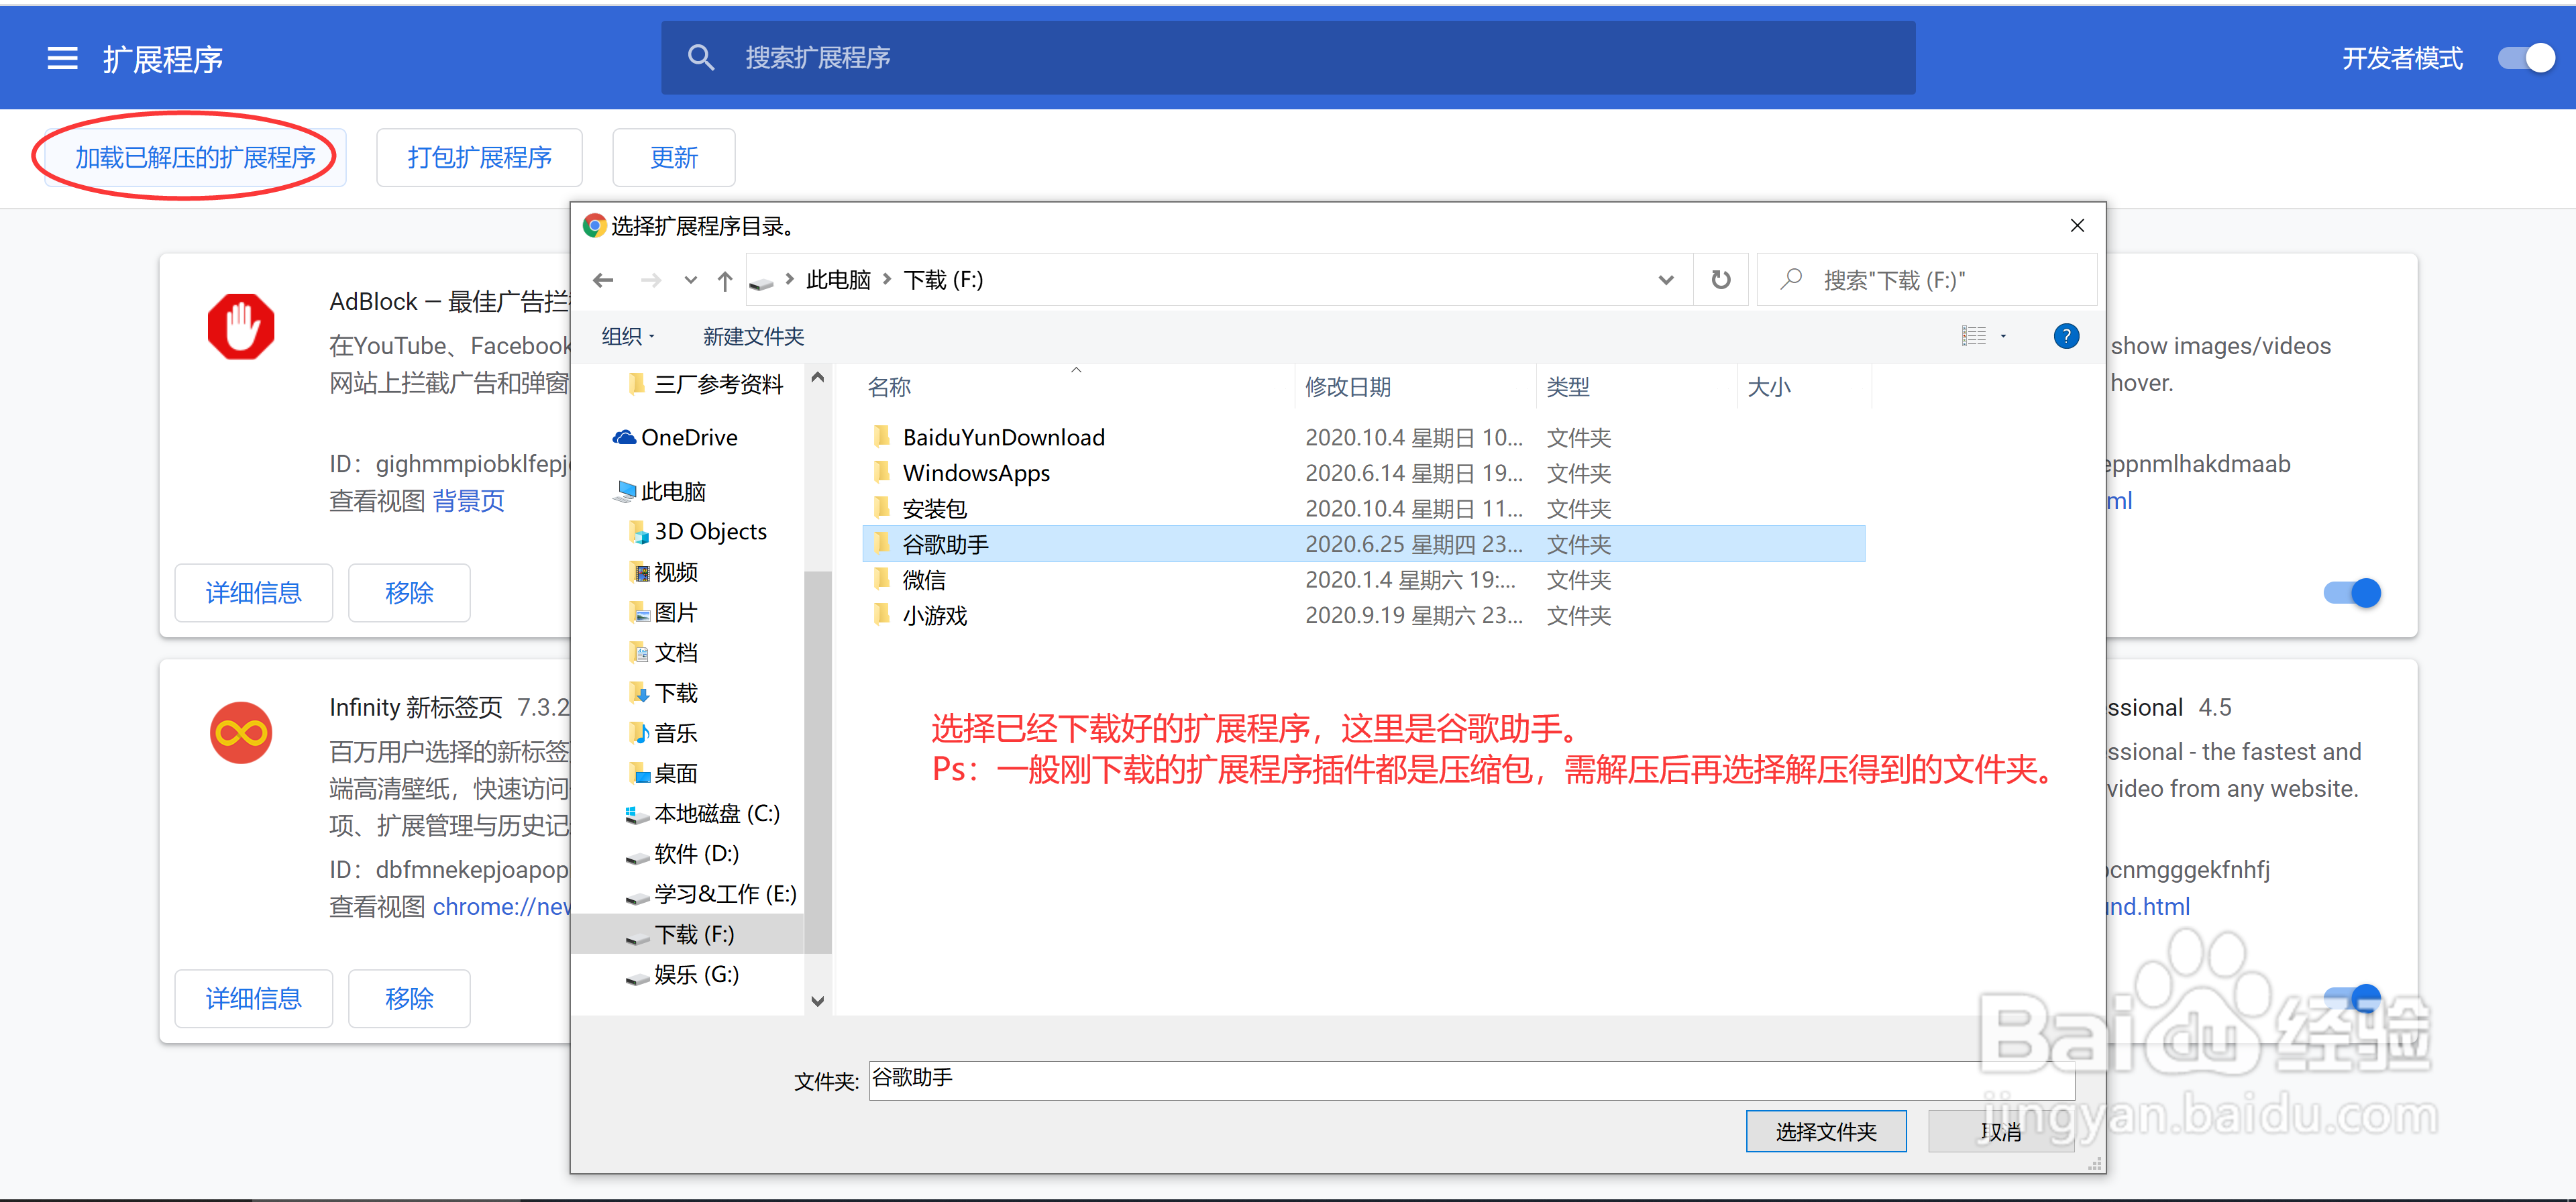Screen dimensions: 2576x1202
Task: Toggle off the extension beside AdBlock
Action: point(2352,593)
